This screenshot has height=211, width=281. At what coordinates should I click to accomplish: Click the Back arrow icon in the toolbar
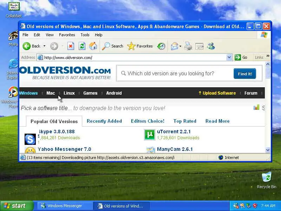point(27,46)
